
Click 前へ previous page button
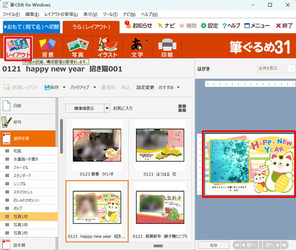(x=249, y=245)
